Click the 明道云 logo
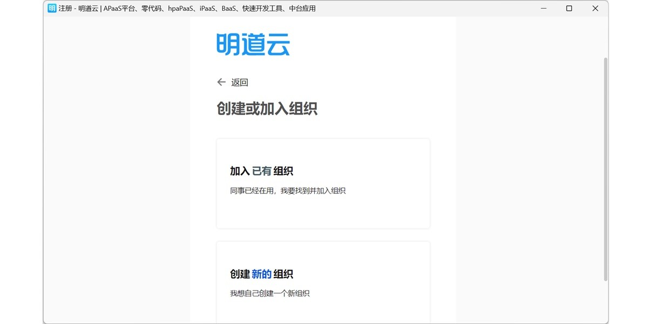648x324 pixels. point(253,44)
